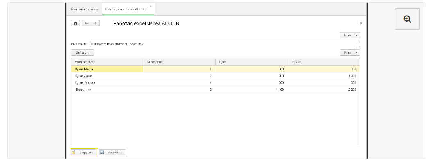Click the Home icon button
This screenshot has height=166, width=430.
tap(75, 23)
